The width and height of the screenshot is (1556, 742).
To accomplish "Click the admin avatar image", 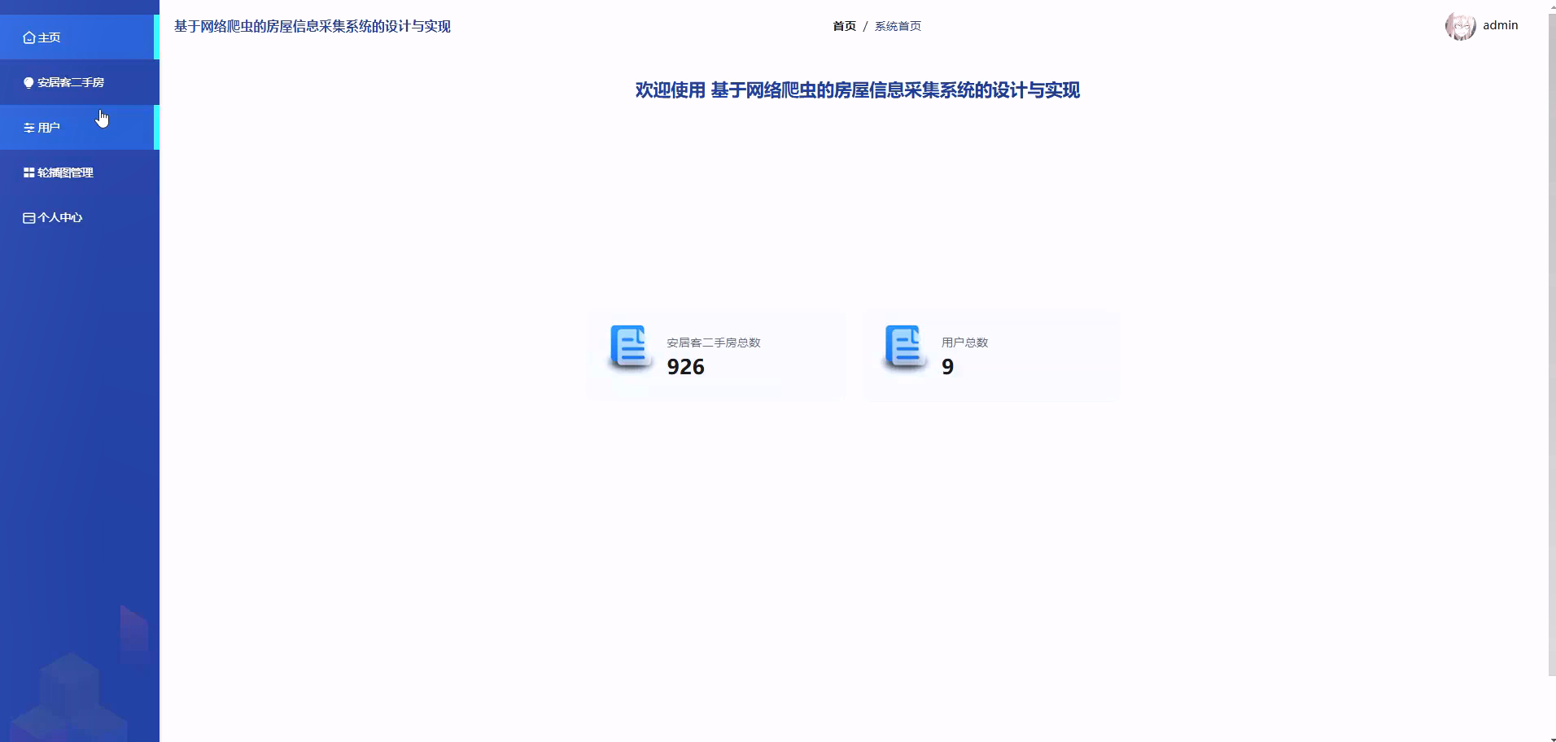I will [x=1461, y=25].
